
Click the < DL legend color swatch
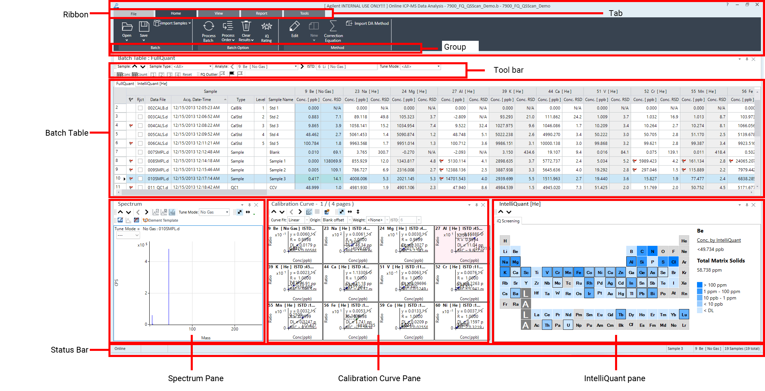pyautogui.click(x=699, y=310)
